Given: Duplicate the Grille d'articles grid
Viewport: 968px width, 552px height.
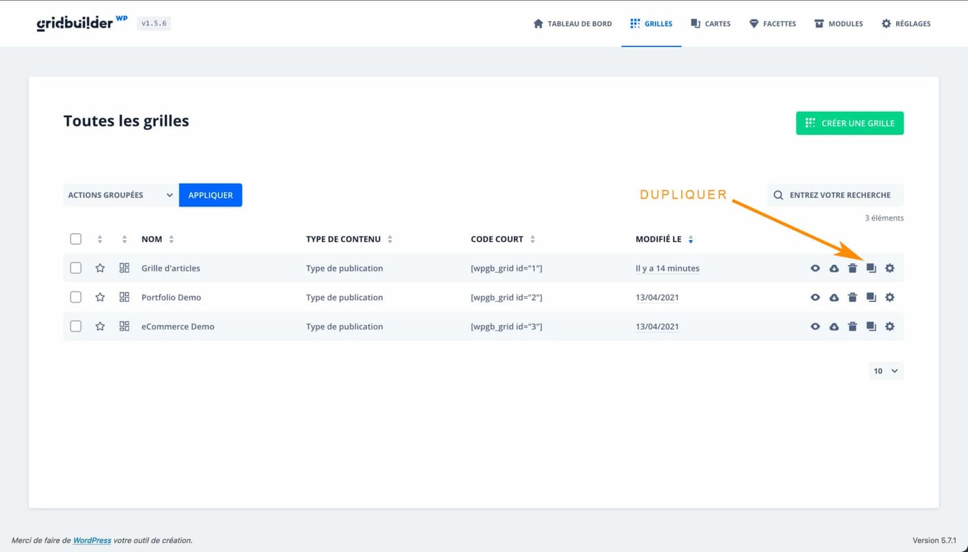Looking at the screenshot, I should tap(871, 268).
